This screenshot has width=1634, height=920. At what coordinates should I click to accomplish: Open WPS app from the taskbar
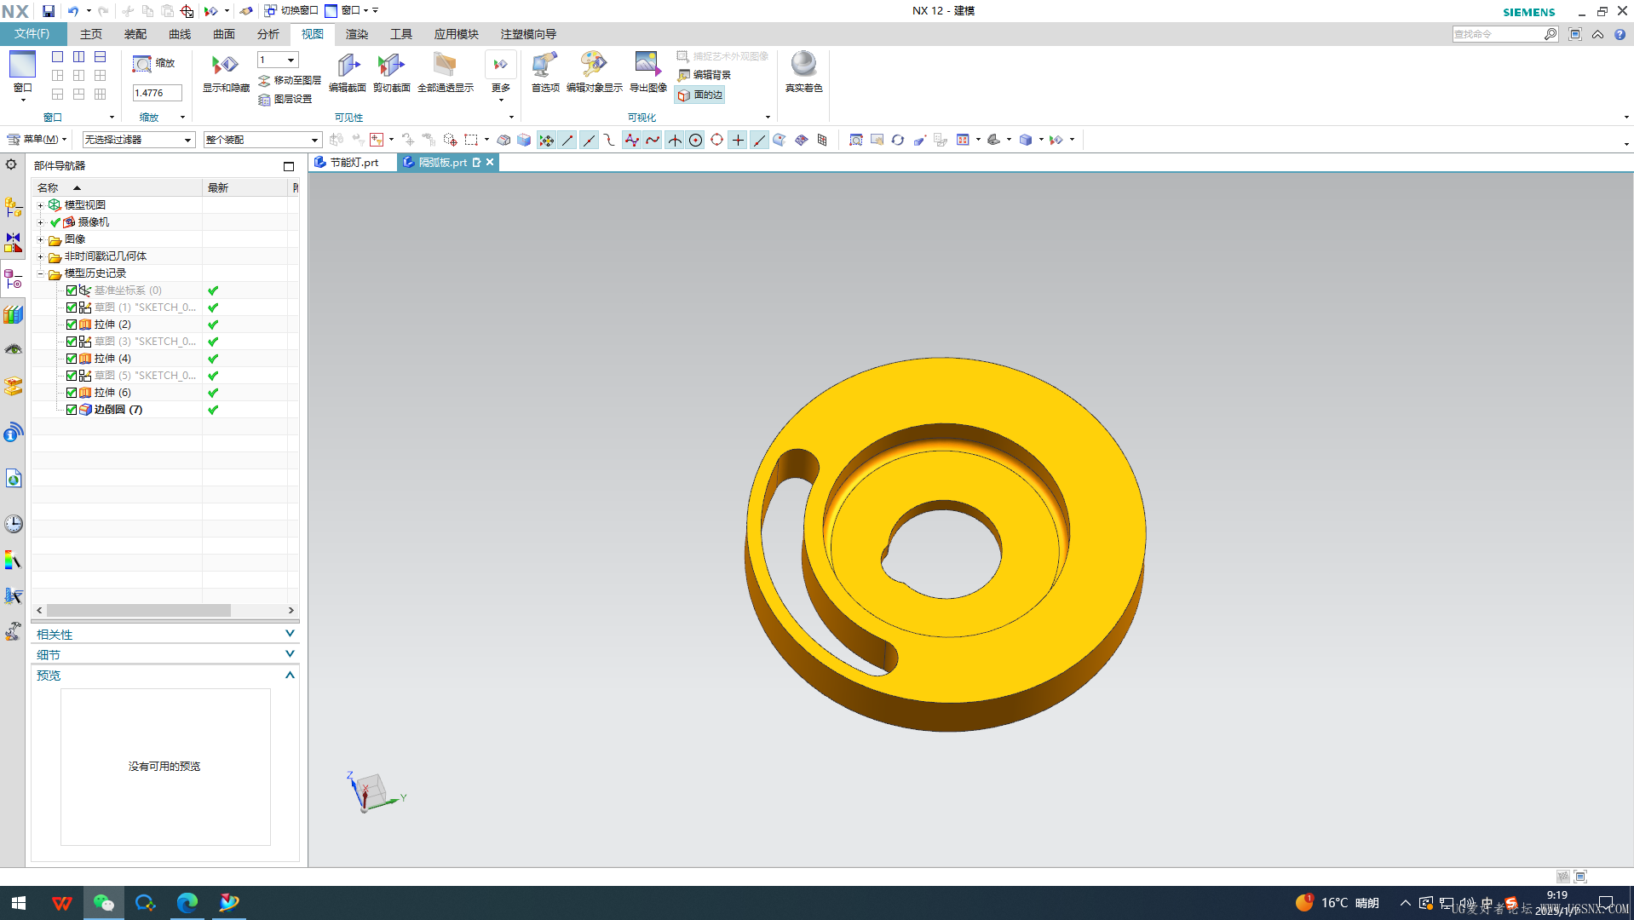(x=61, y=903)
